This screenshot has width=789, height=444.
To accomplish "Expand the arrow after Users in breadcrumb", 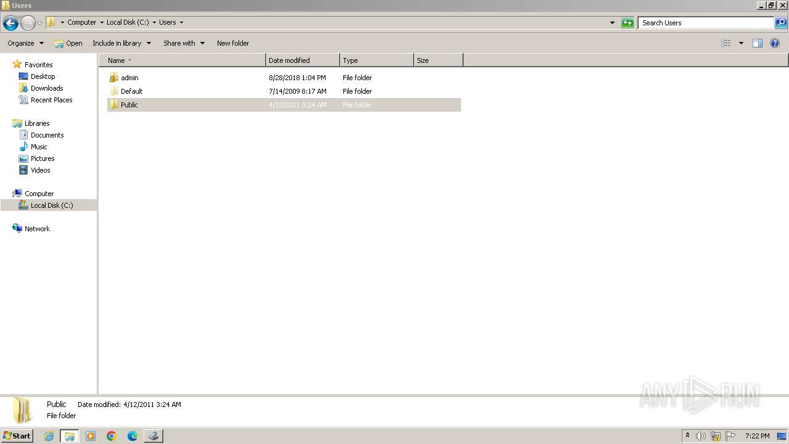I will coord(181,22).
